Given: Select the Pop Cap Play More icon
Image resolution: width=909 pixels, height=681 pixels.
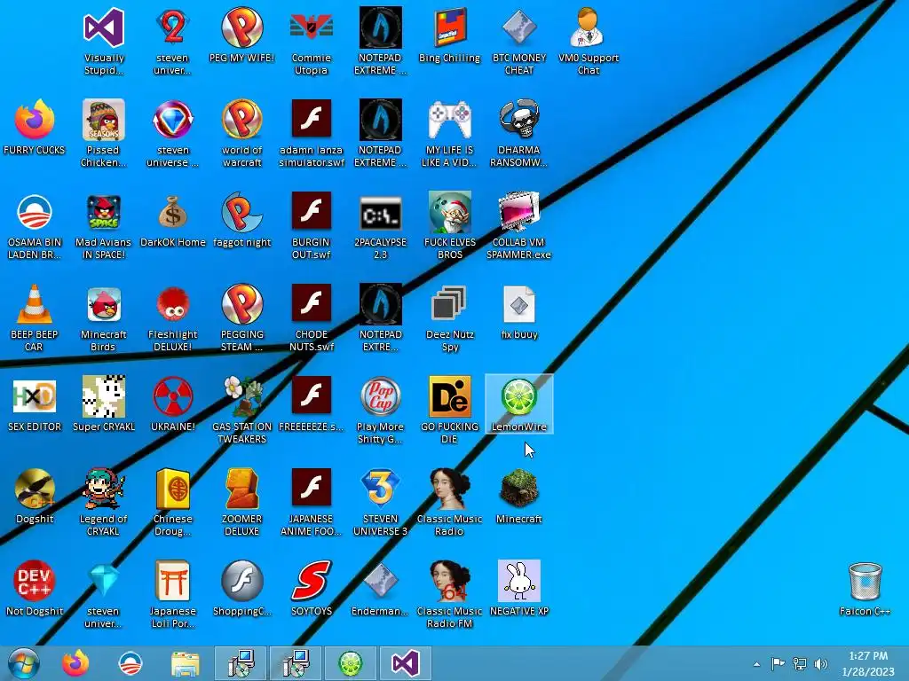Looking at the screenshot, I should point(380,410).
